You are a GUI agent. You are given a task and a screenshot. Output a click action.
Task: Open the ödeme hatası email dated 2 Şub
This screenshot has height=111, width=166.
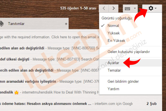point(81,104)
